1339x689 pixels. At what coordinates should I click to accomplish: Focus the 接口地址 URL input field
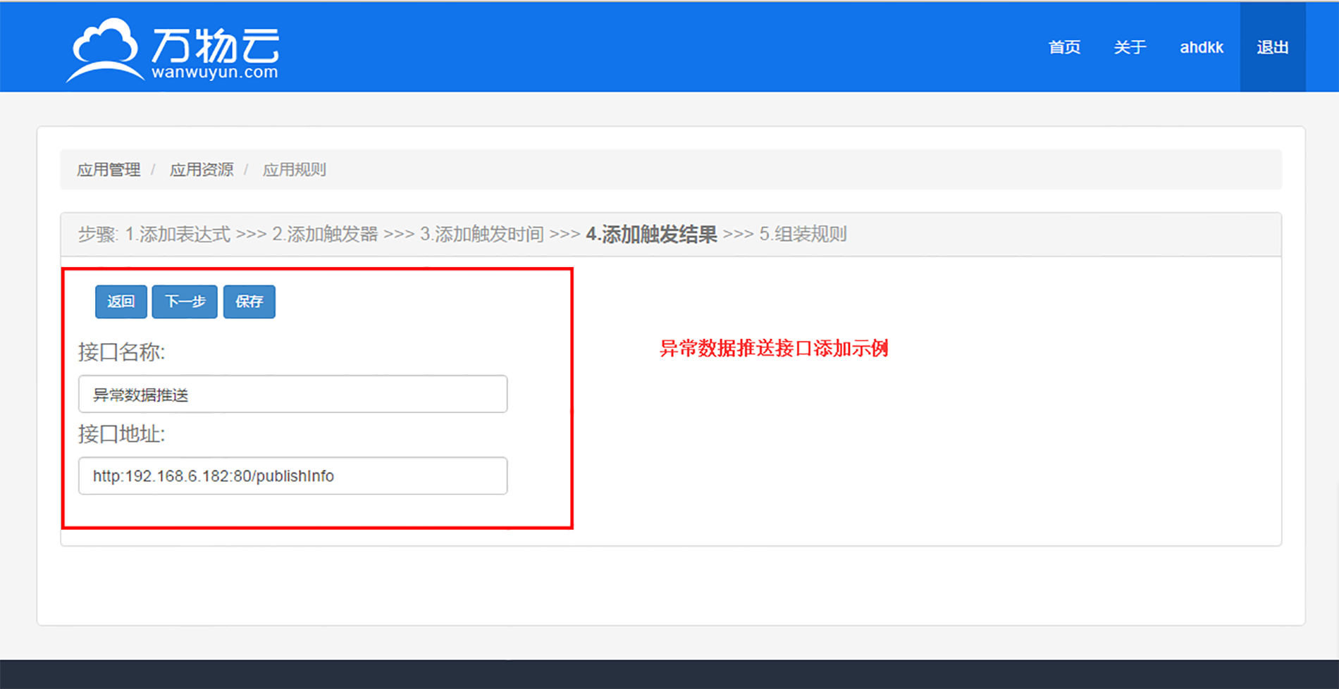292,476
